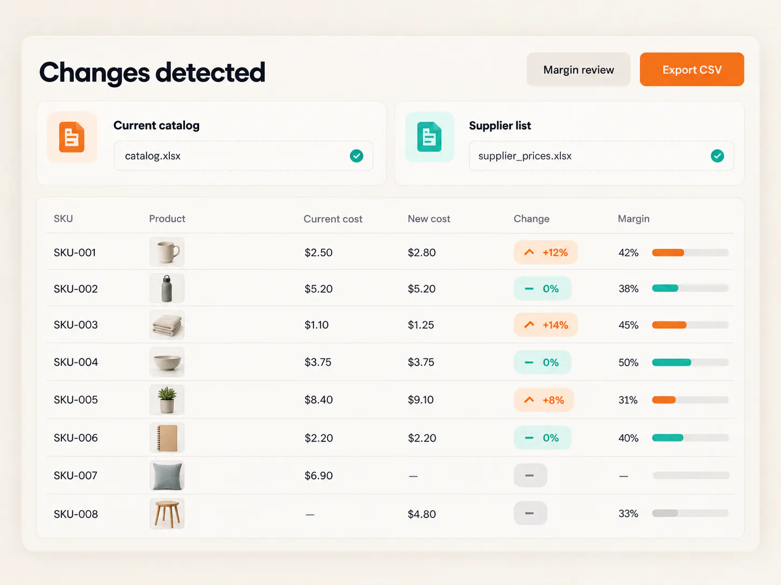
Task: Open the mug thumbnail for SKU-001
Action: coord(167,252)
